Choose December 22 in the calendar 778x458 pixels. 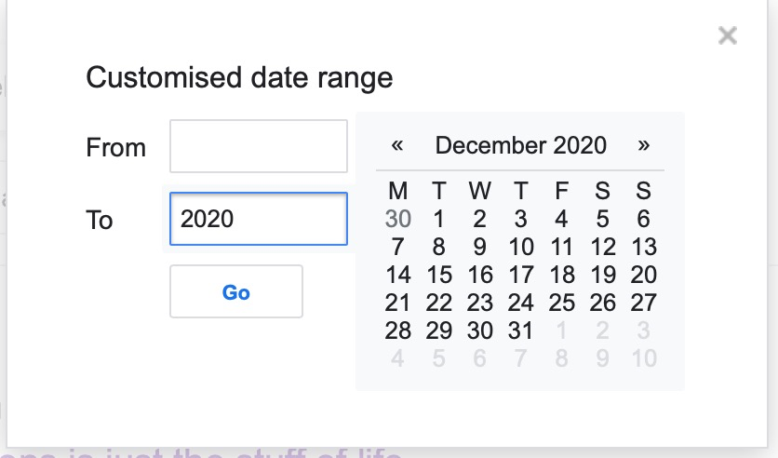click(x=439, y=303)
